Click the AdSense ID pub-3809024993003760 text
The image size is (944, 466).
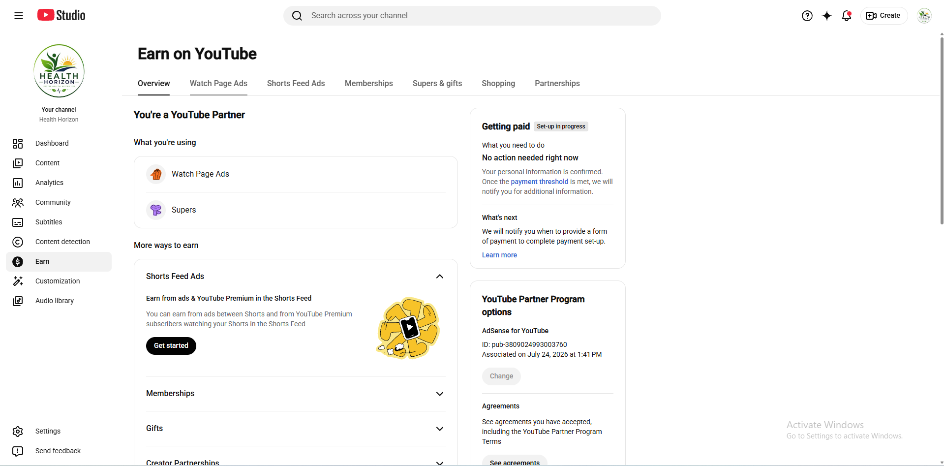pos(524,344)
